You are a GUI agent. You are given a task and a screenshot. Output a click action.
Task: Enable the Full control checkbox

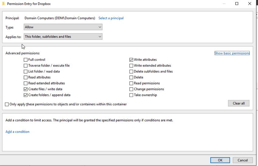click(x=25, y=60)
